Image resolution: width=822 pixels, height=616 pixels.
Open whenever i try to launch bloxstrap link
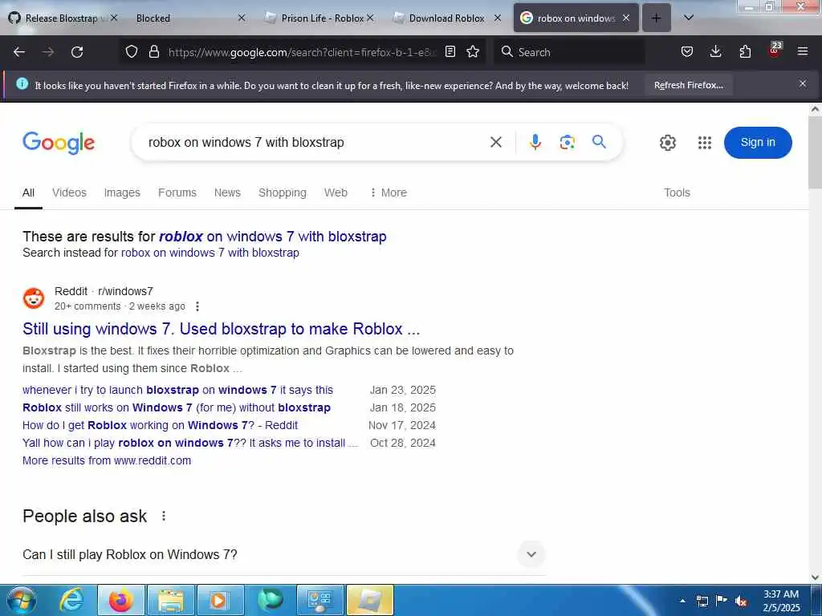[177, 390]
